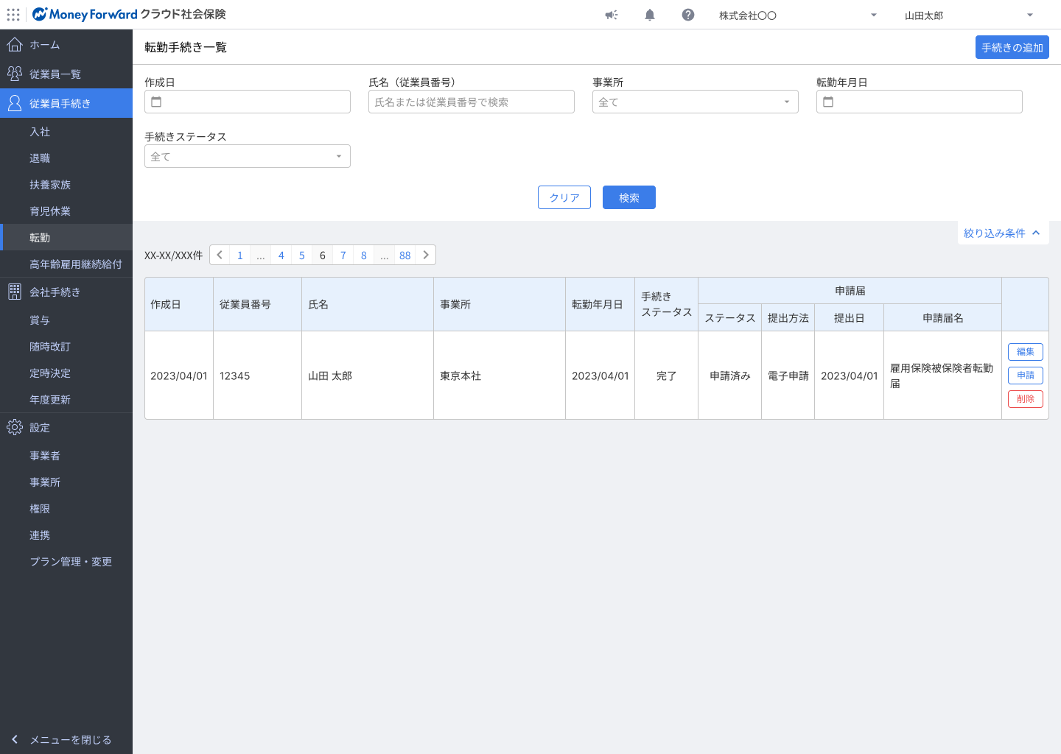Go to previous page arrow

[x=220, y=255]
